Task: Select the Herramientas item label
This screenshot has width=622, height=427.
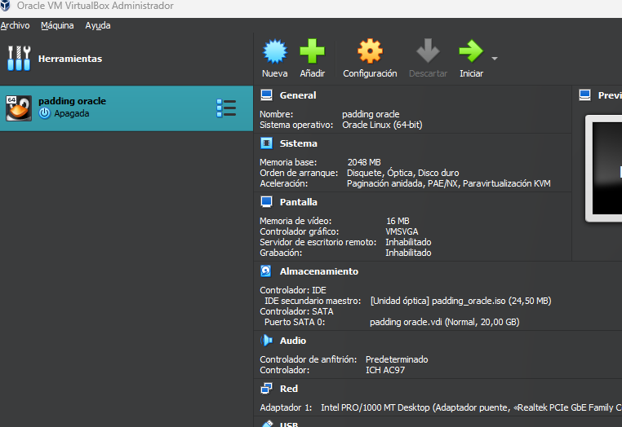Action: pyautogui.click(x=70, y=59)
